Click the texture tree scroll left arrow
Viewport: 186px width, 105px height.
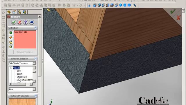point(10,84)
